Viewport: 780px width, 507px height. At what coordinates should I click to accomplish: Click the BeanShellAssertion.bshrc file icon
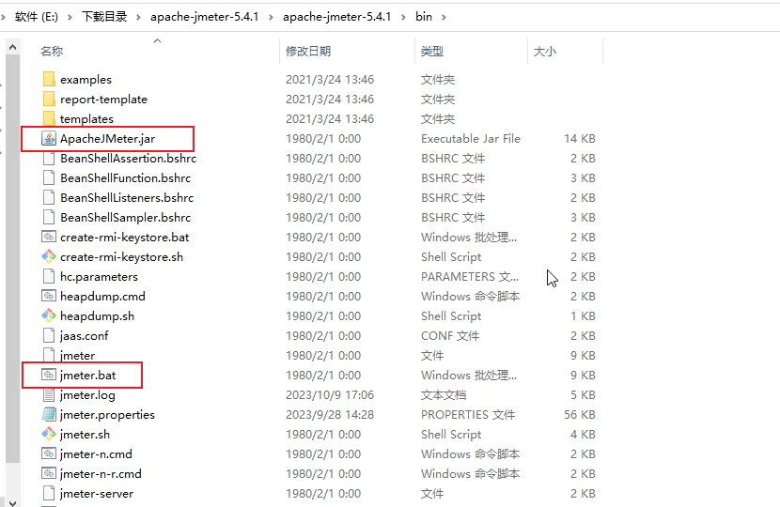(49, 158)
